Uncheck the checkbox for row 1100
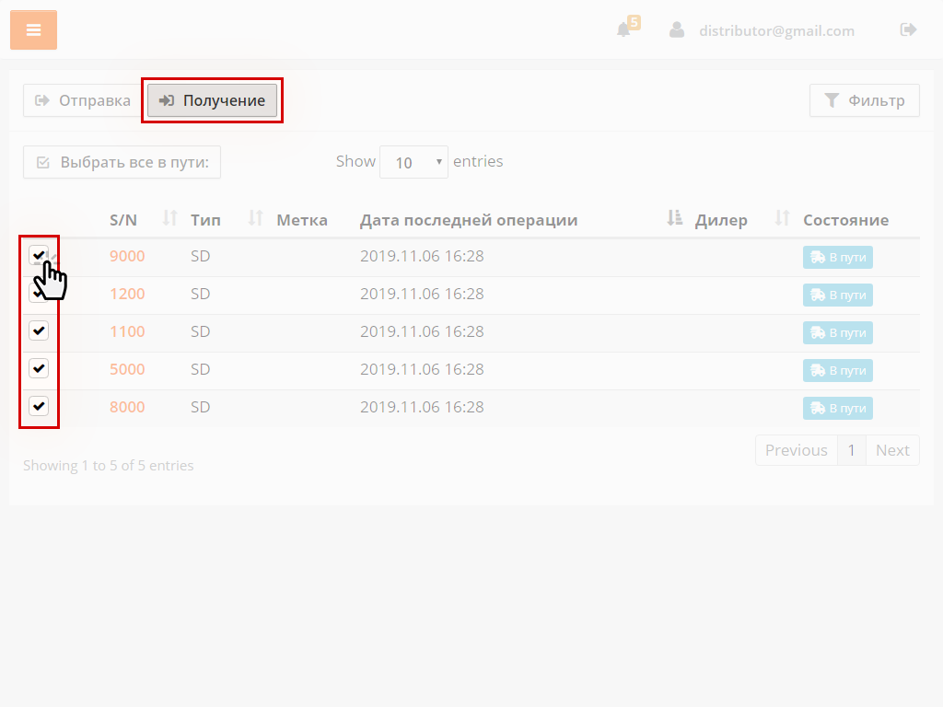The image size is (943, 707). tap(39, 330)
